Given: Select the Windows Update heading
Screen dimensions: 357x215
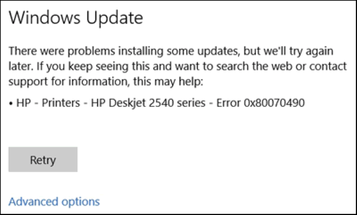Looking at the screenshot, I should [x=76, y=18].
